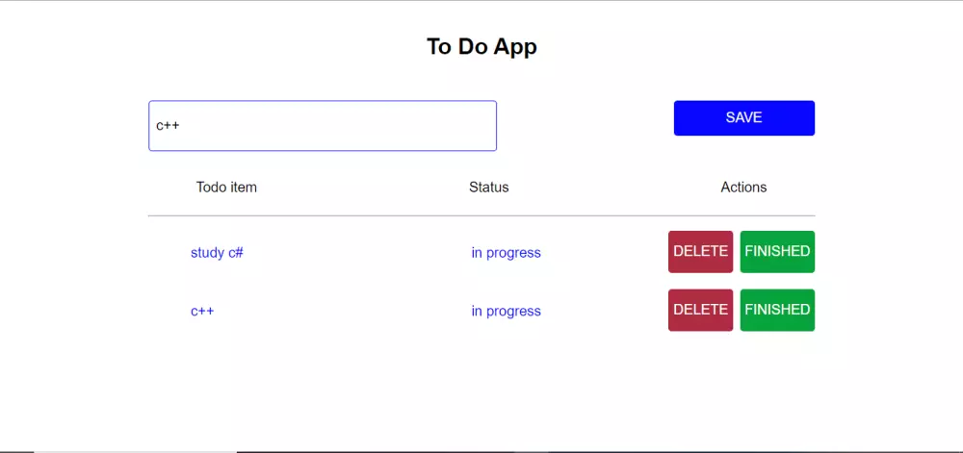Screen dimensions: 963x453
Task: Click the word App in the title
Action: [513, 46]
